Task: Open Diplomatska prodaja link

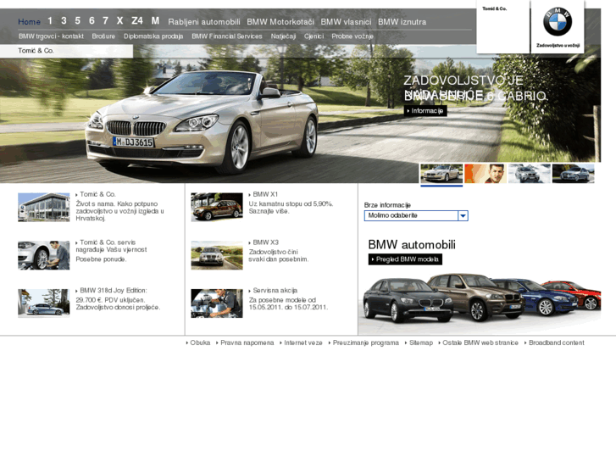Action: (x=153, y=36)
